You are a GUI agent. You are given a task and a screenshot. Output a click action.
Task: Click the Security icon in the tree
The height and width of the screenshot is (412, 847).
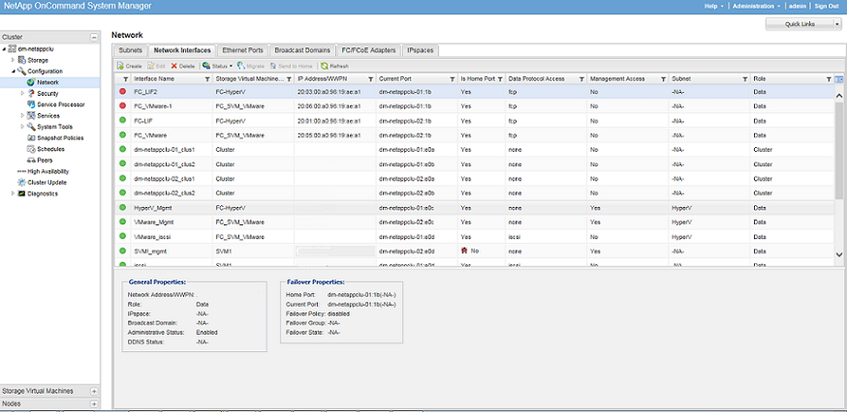pos(31,93)
